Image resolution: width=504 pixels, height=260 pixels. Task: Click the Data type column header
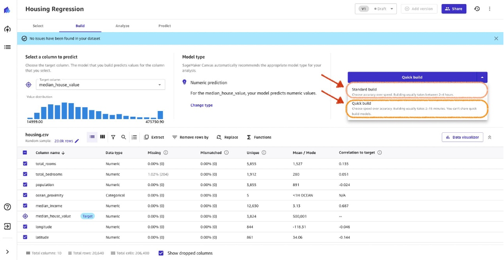point(114,153)
